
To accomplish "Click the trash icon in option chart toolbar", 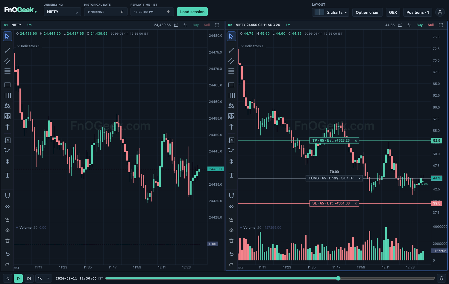I will pyautogui.click(x=231, y=241).
